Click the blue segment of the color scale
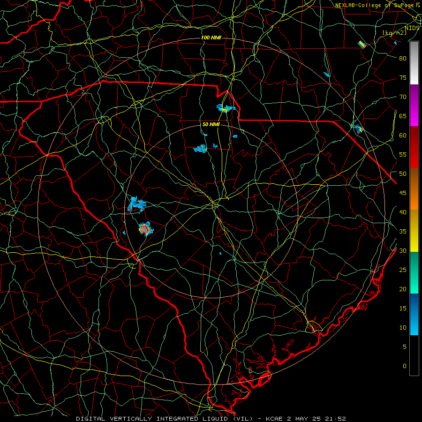Screen dimensions: 422x422 click(x=414, y=314)
